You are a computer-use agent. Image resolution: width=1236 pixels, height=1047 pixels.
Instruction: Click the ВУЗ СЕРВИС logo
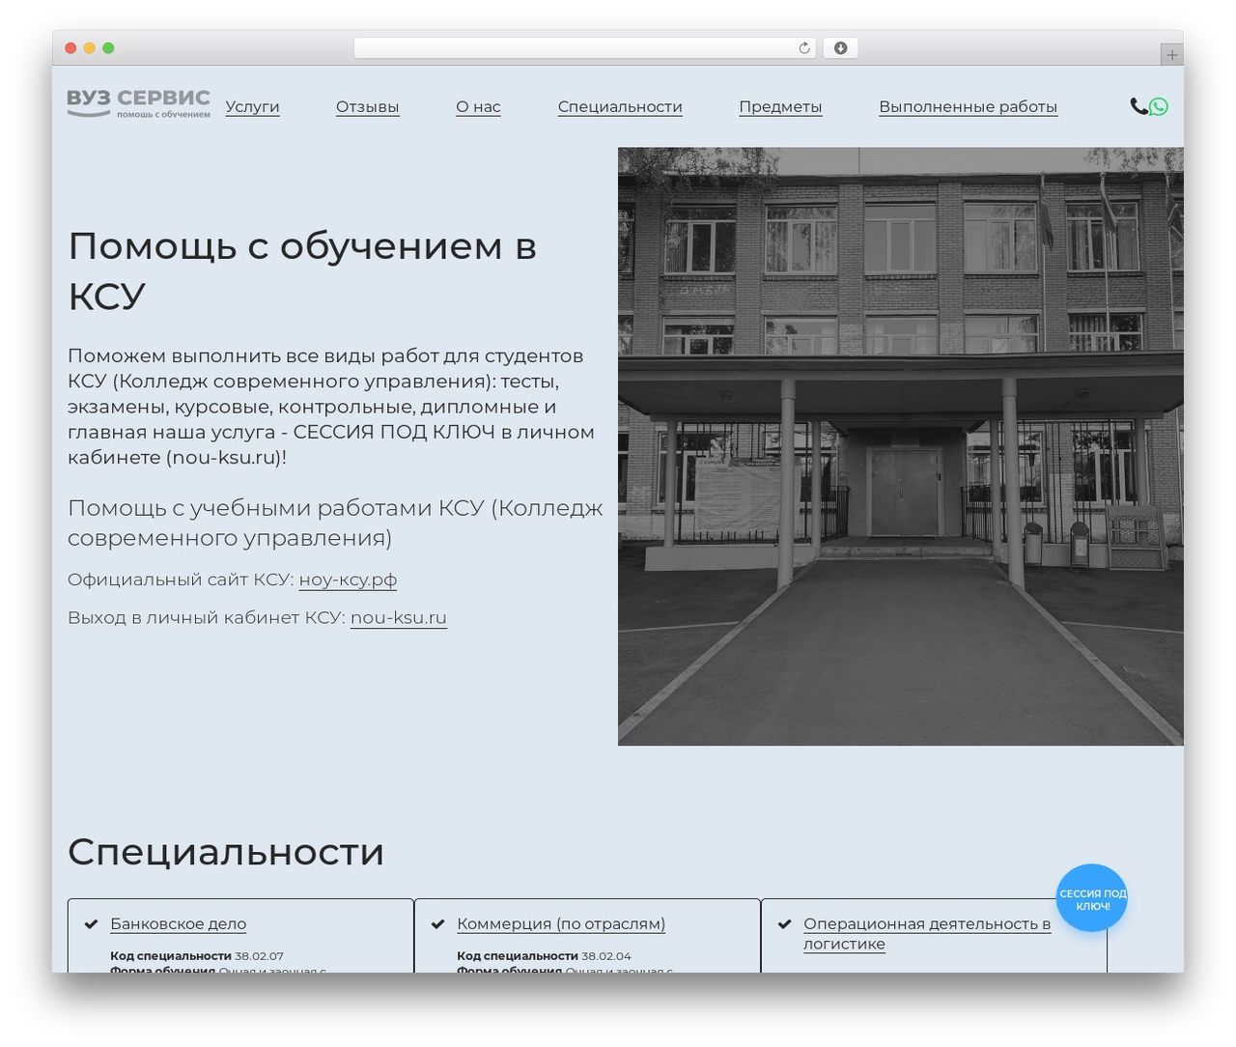point(138,103)
